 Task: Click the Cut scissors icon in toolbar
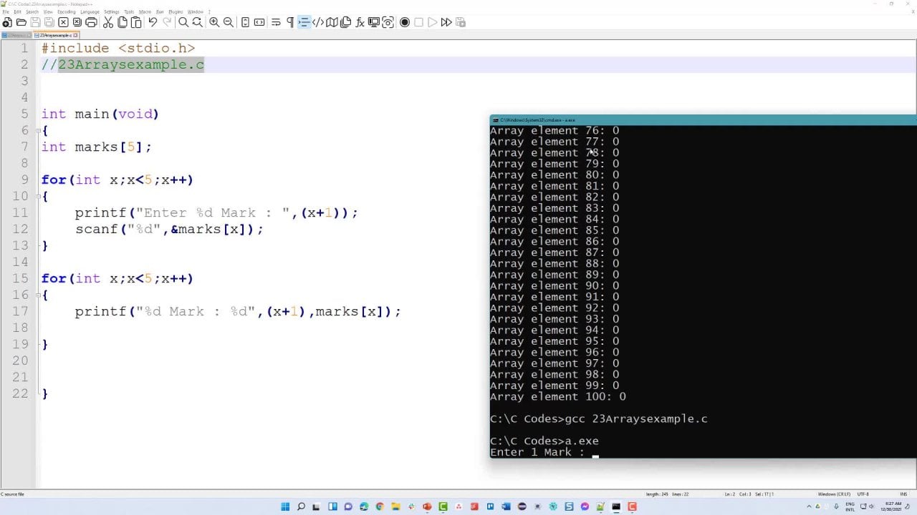point(108,22)
